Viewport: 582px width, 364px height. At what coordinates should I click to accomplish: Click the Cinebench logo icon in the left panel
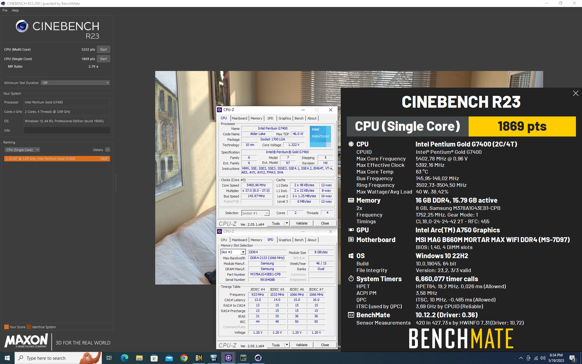[22, 26]
